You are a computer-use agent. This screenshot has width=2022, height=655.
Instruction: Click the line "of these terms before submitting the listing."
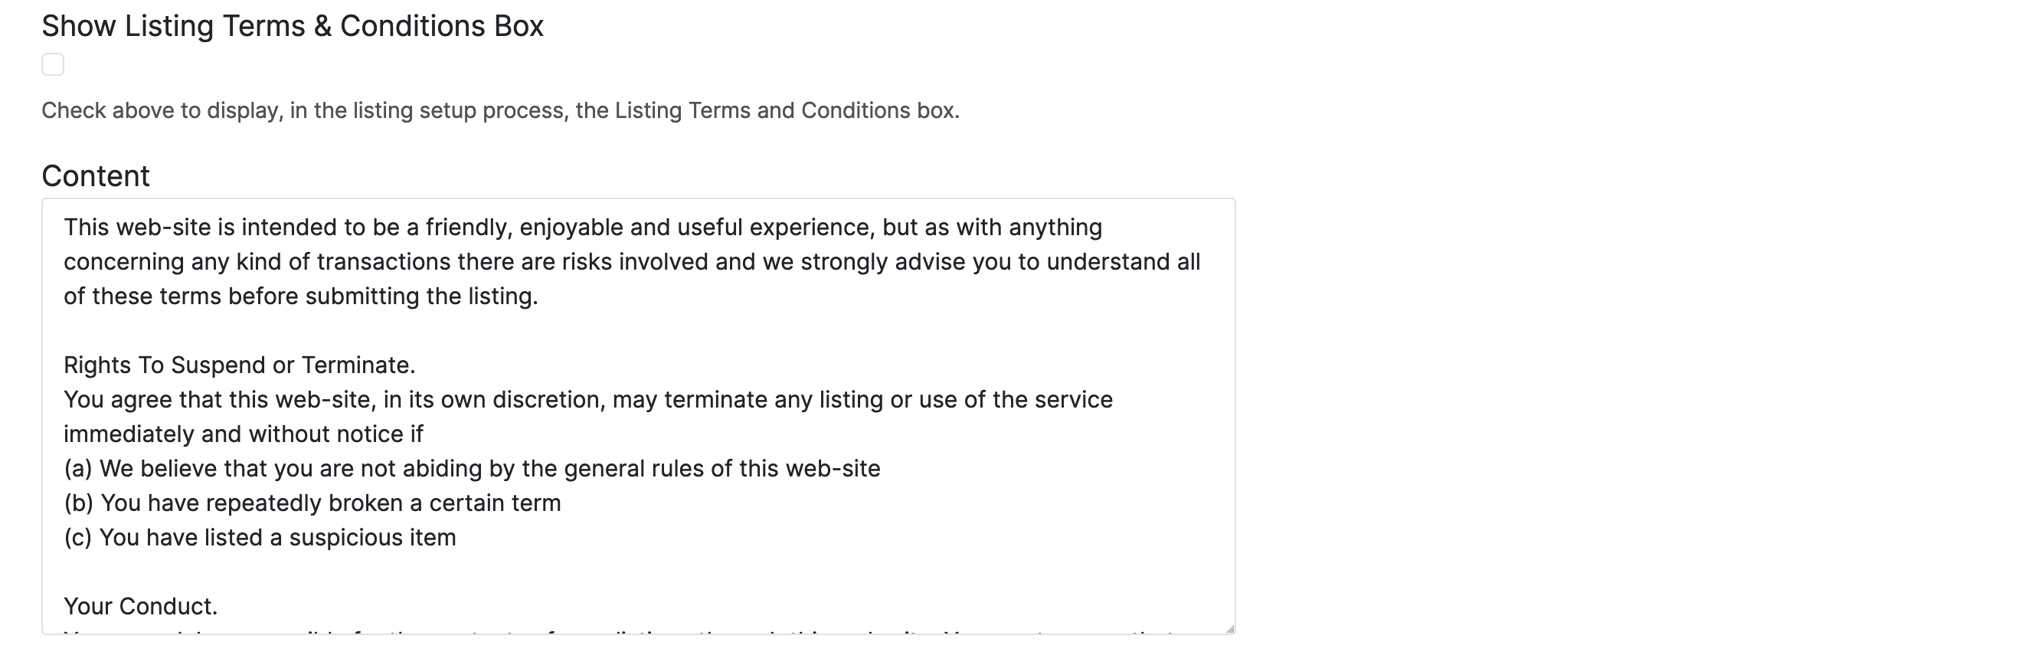(x=301, y=297)
